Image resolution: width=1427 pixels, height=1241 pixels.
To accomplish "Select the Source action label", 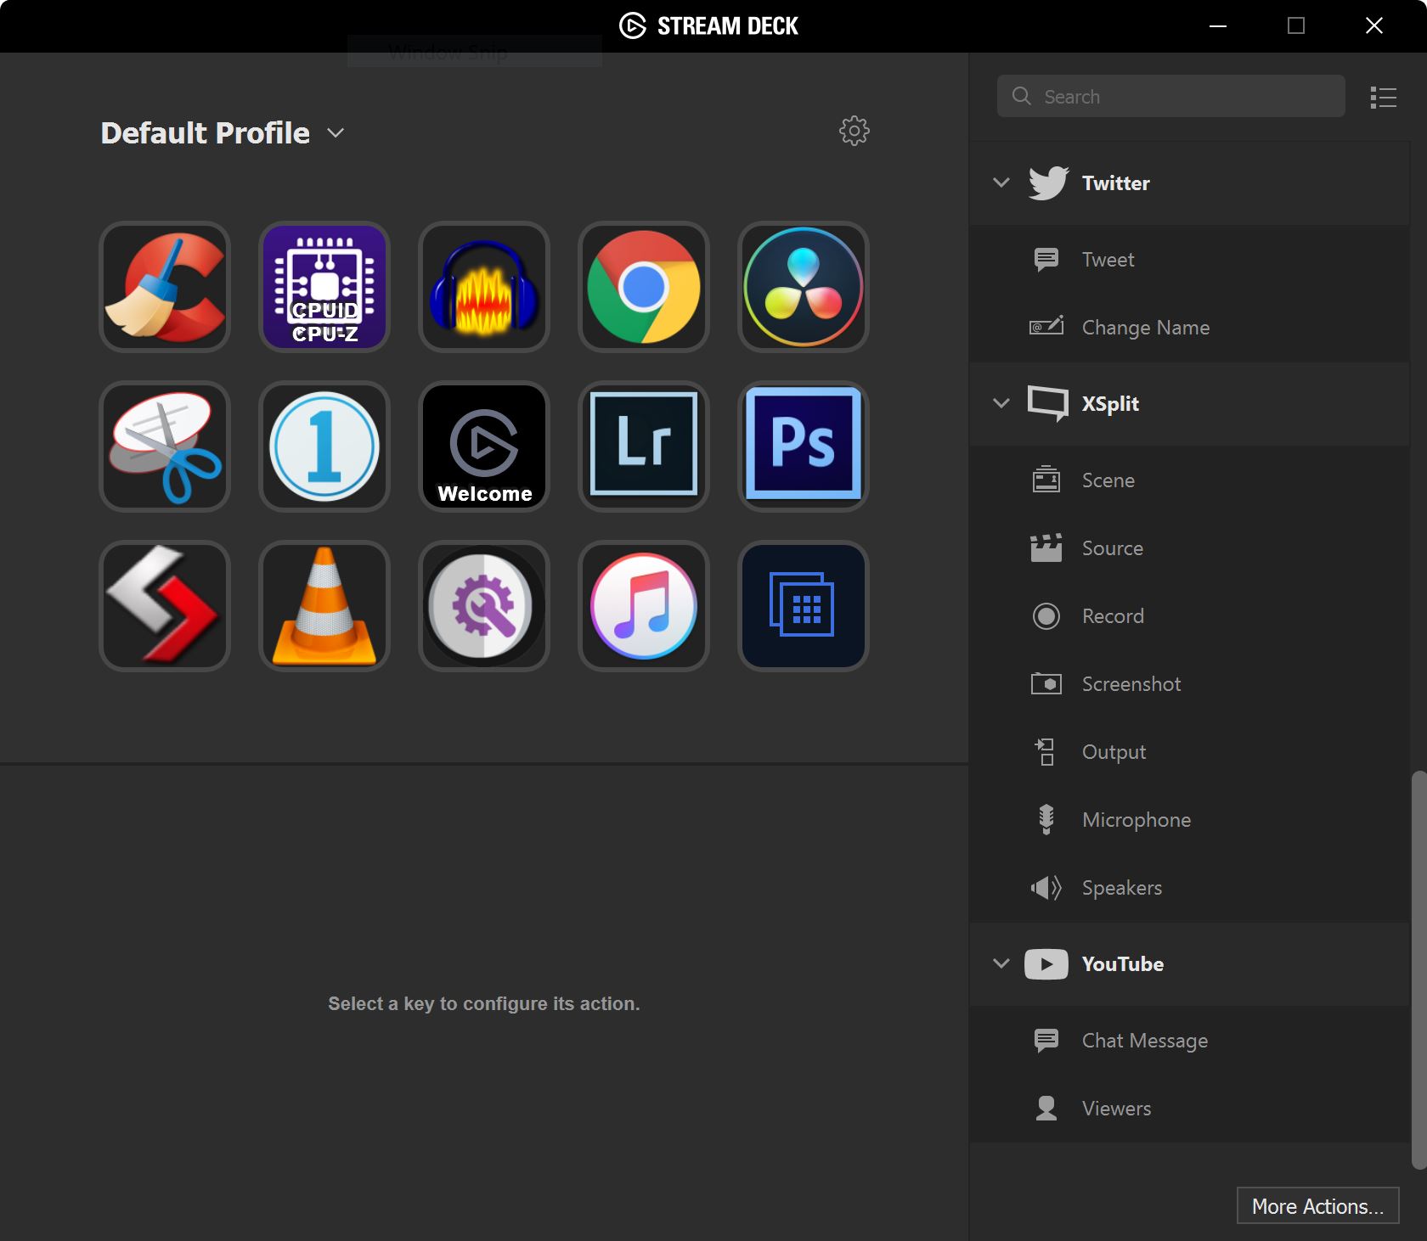I will [x=1113, y=548].
